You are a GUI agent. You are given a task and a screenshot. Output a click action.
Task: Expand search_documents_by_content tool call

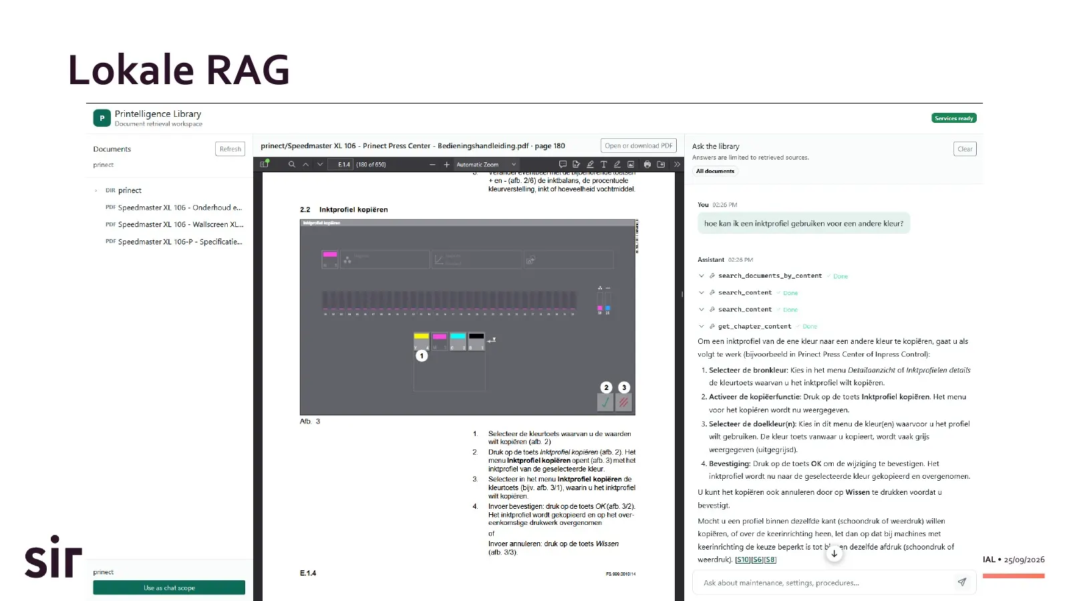pyautogui.click(x=702, y=276)
